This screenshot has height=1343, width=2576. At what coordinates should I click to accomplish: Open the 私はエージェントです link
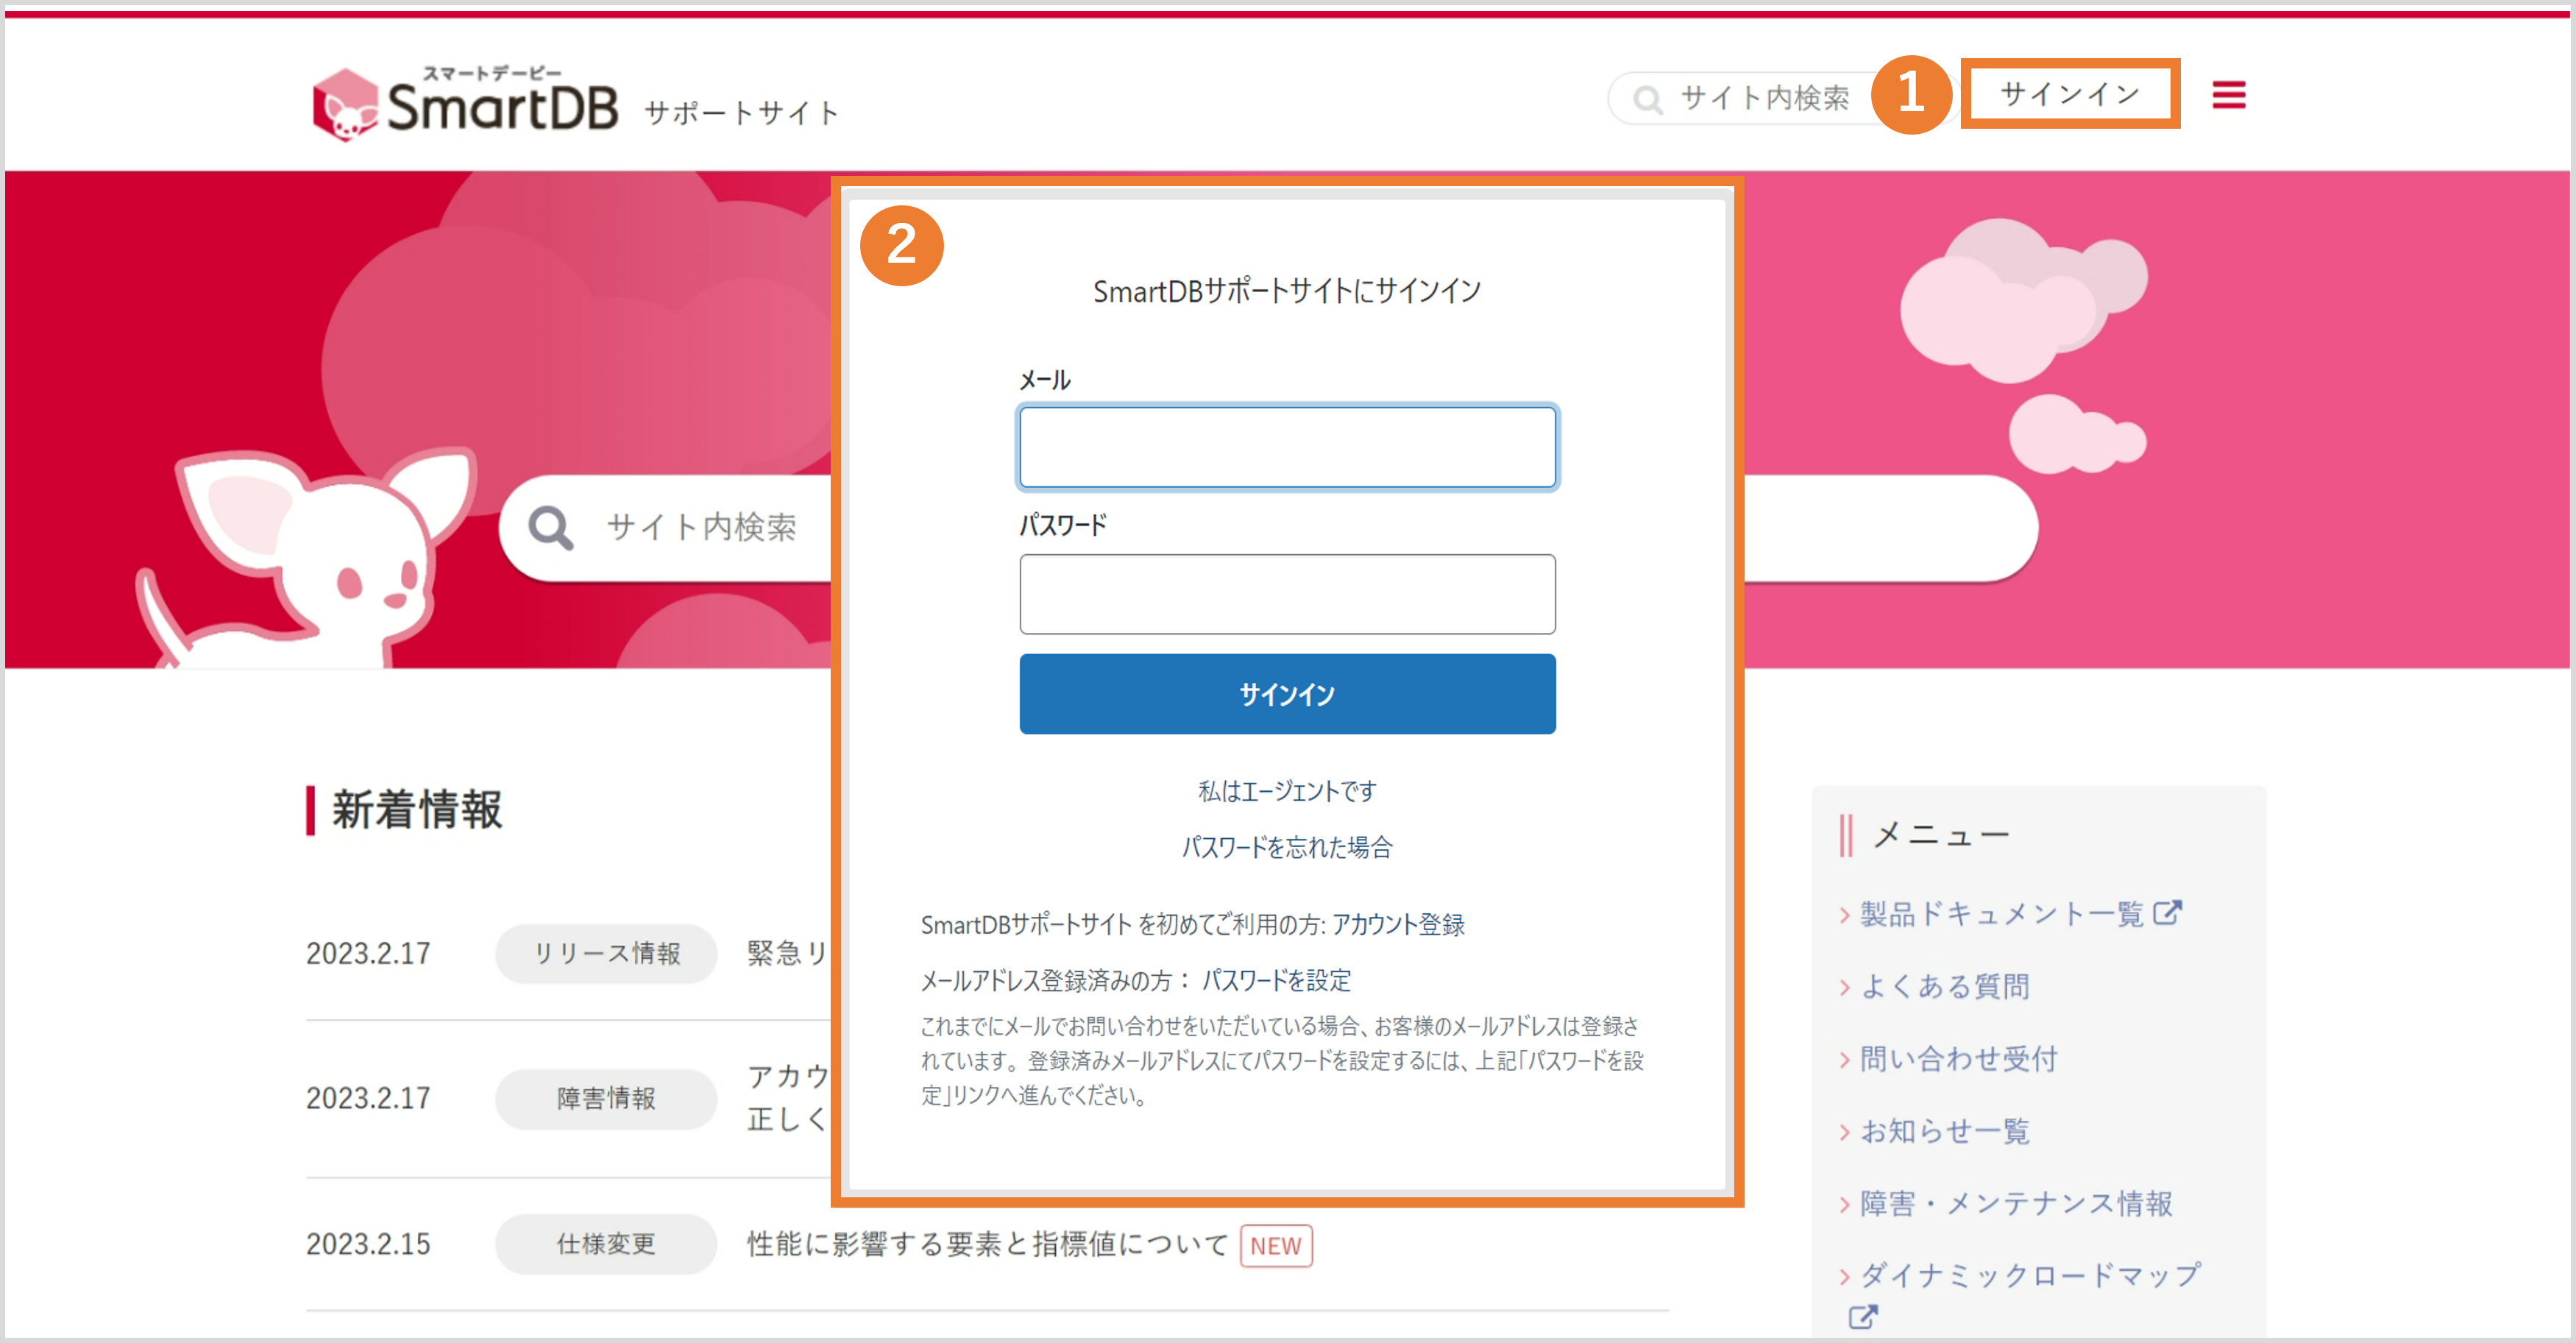pos(1287,791)
